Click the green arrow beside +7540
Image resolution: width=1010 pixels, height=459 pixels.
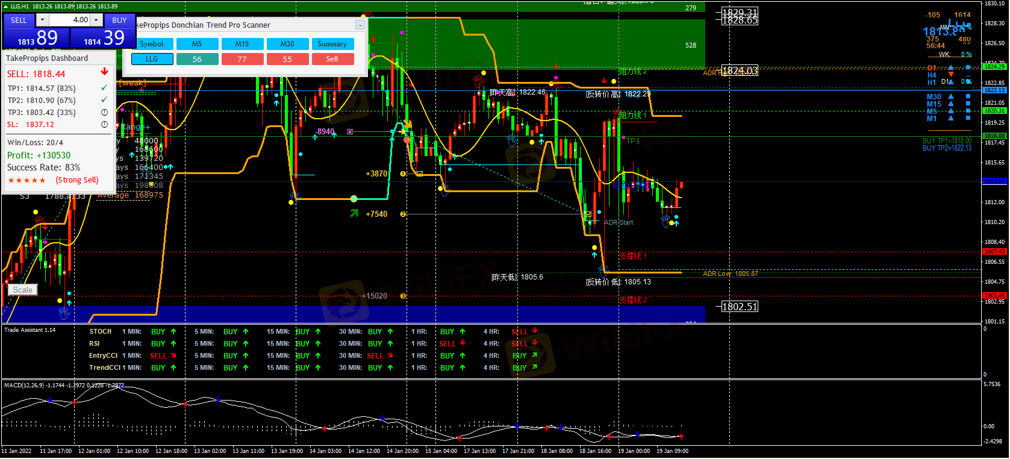pos(354,213)
